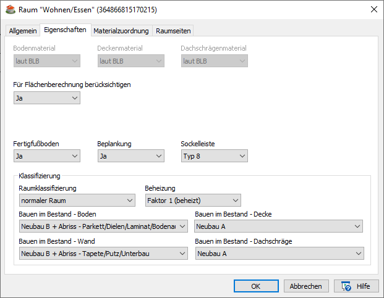The height and width of the screenshot is (298, 384).
Task: Expand Bauen im Bestand - Decke dropdown
Action: click(x=279, y=226)
